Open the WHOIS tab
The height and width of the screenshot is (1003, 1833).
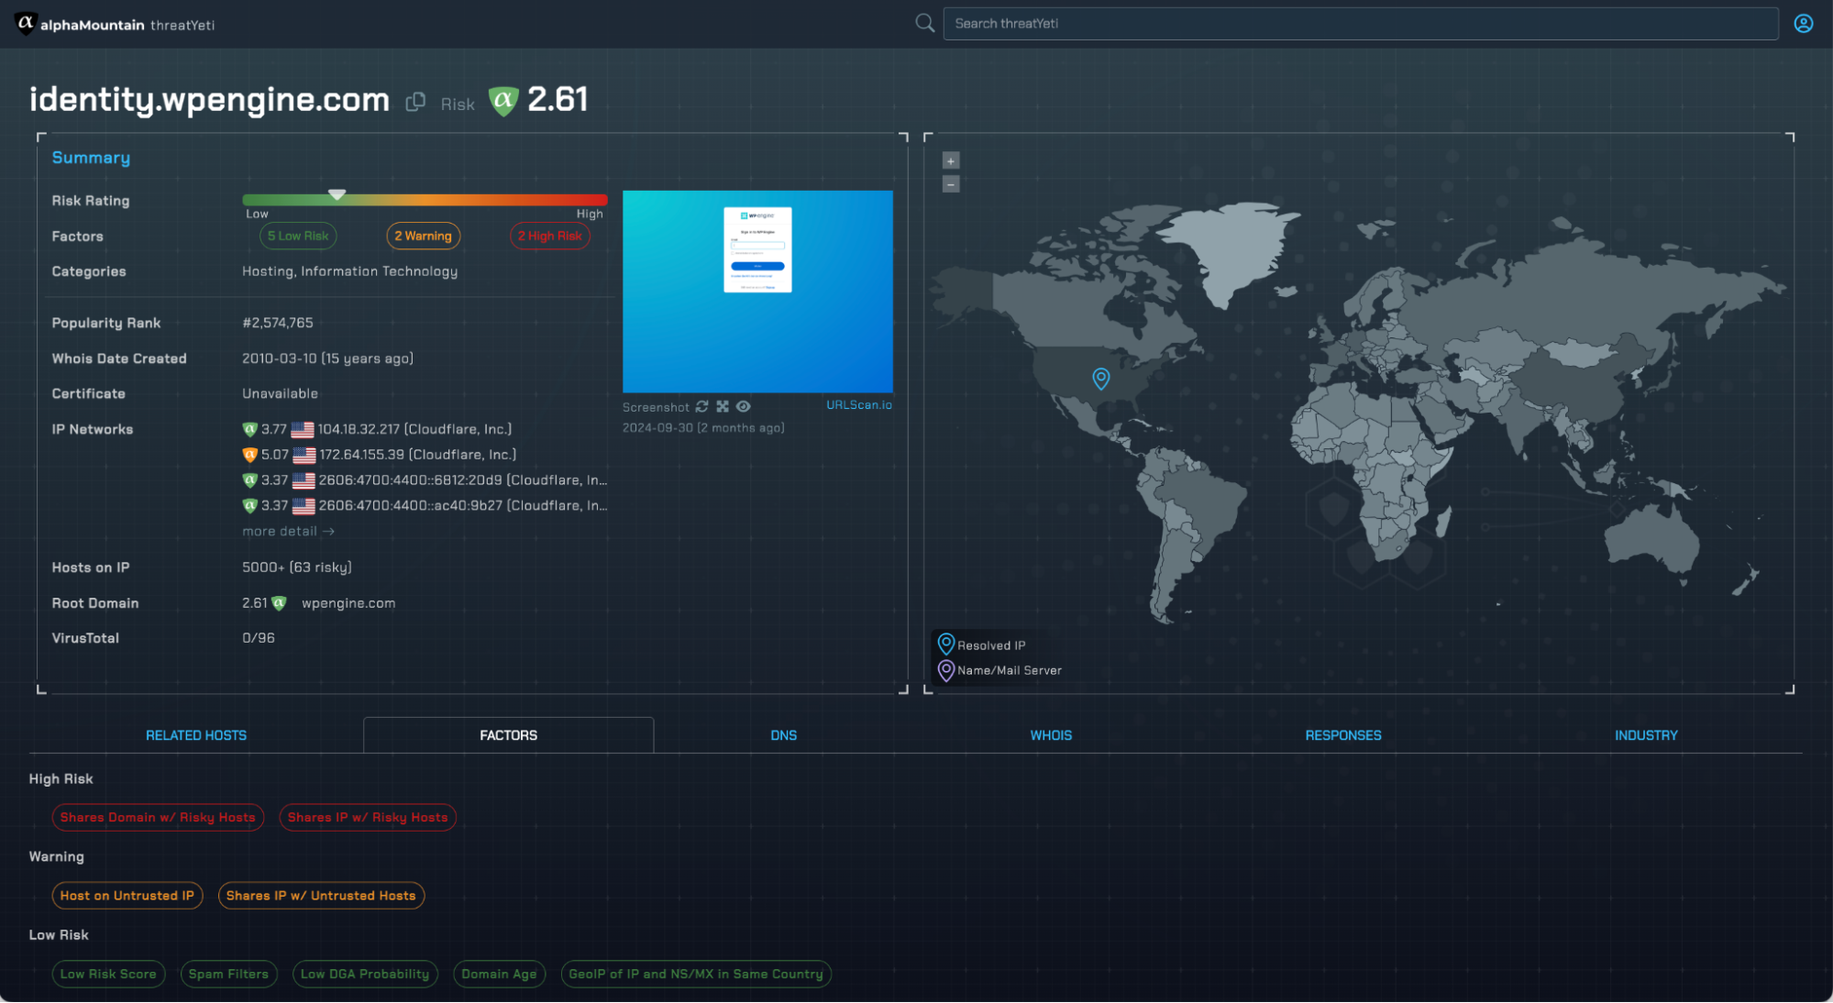pyautogui.click(x=1051, y=735)
